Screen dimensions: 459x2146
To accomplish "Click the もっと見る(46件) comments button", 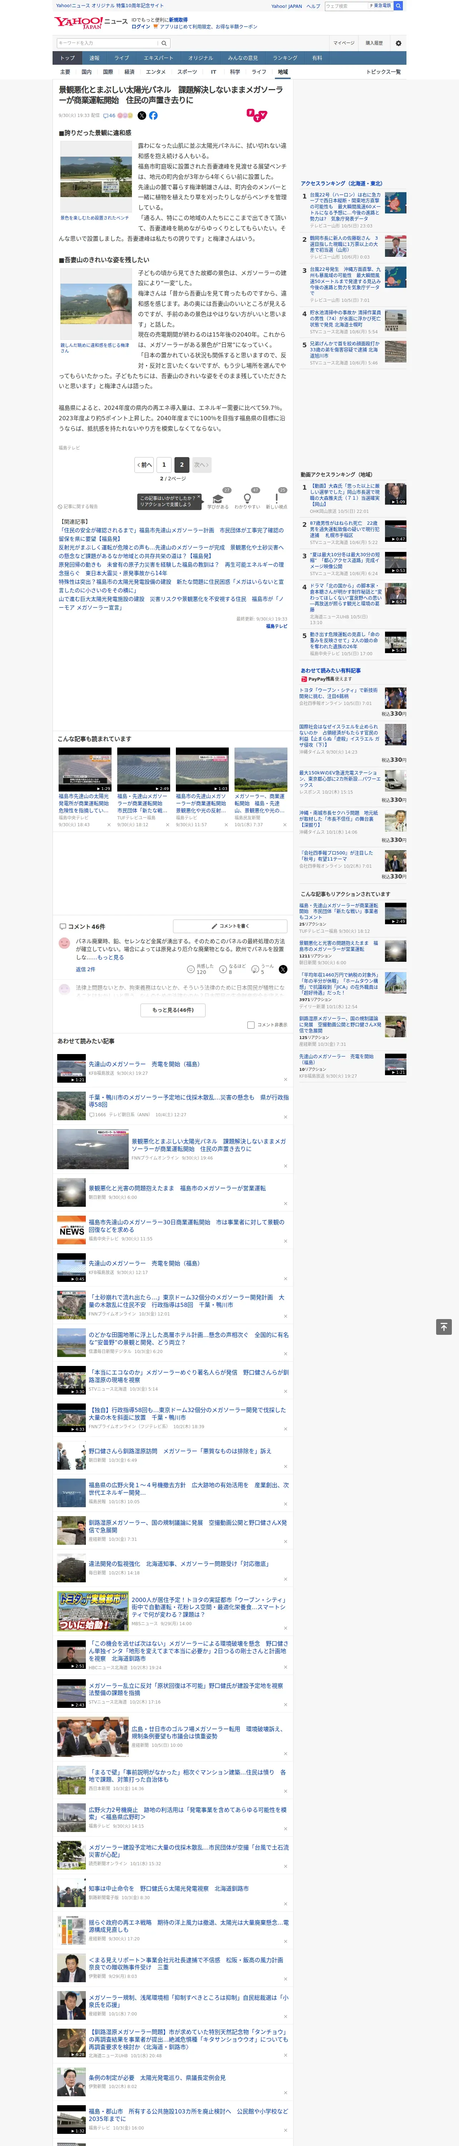I will coord(173,1010).
